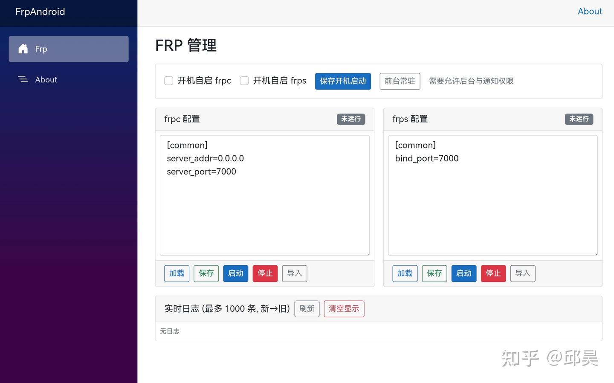Click 导入 under frps config
Viewport: 614px width, 383px height.
point(523,273)
